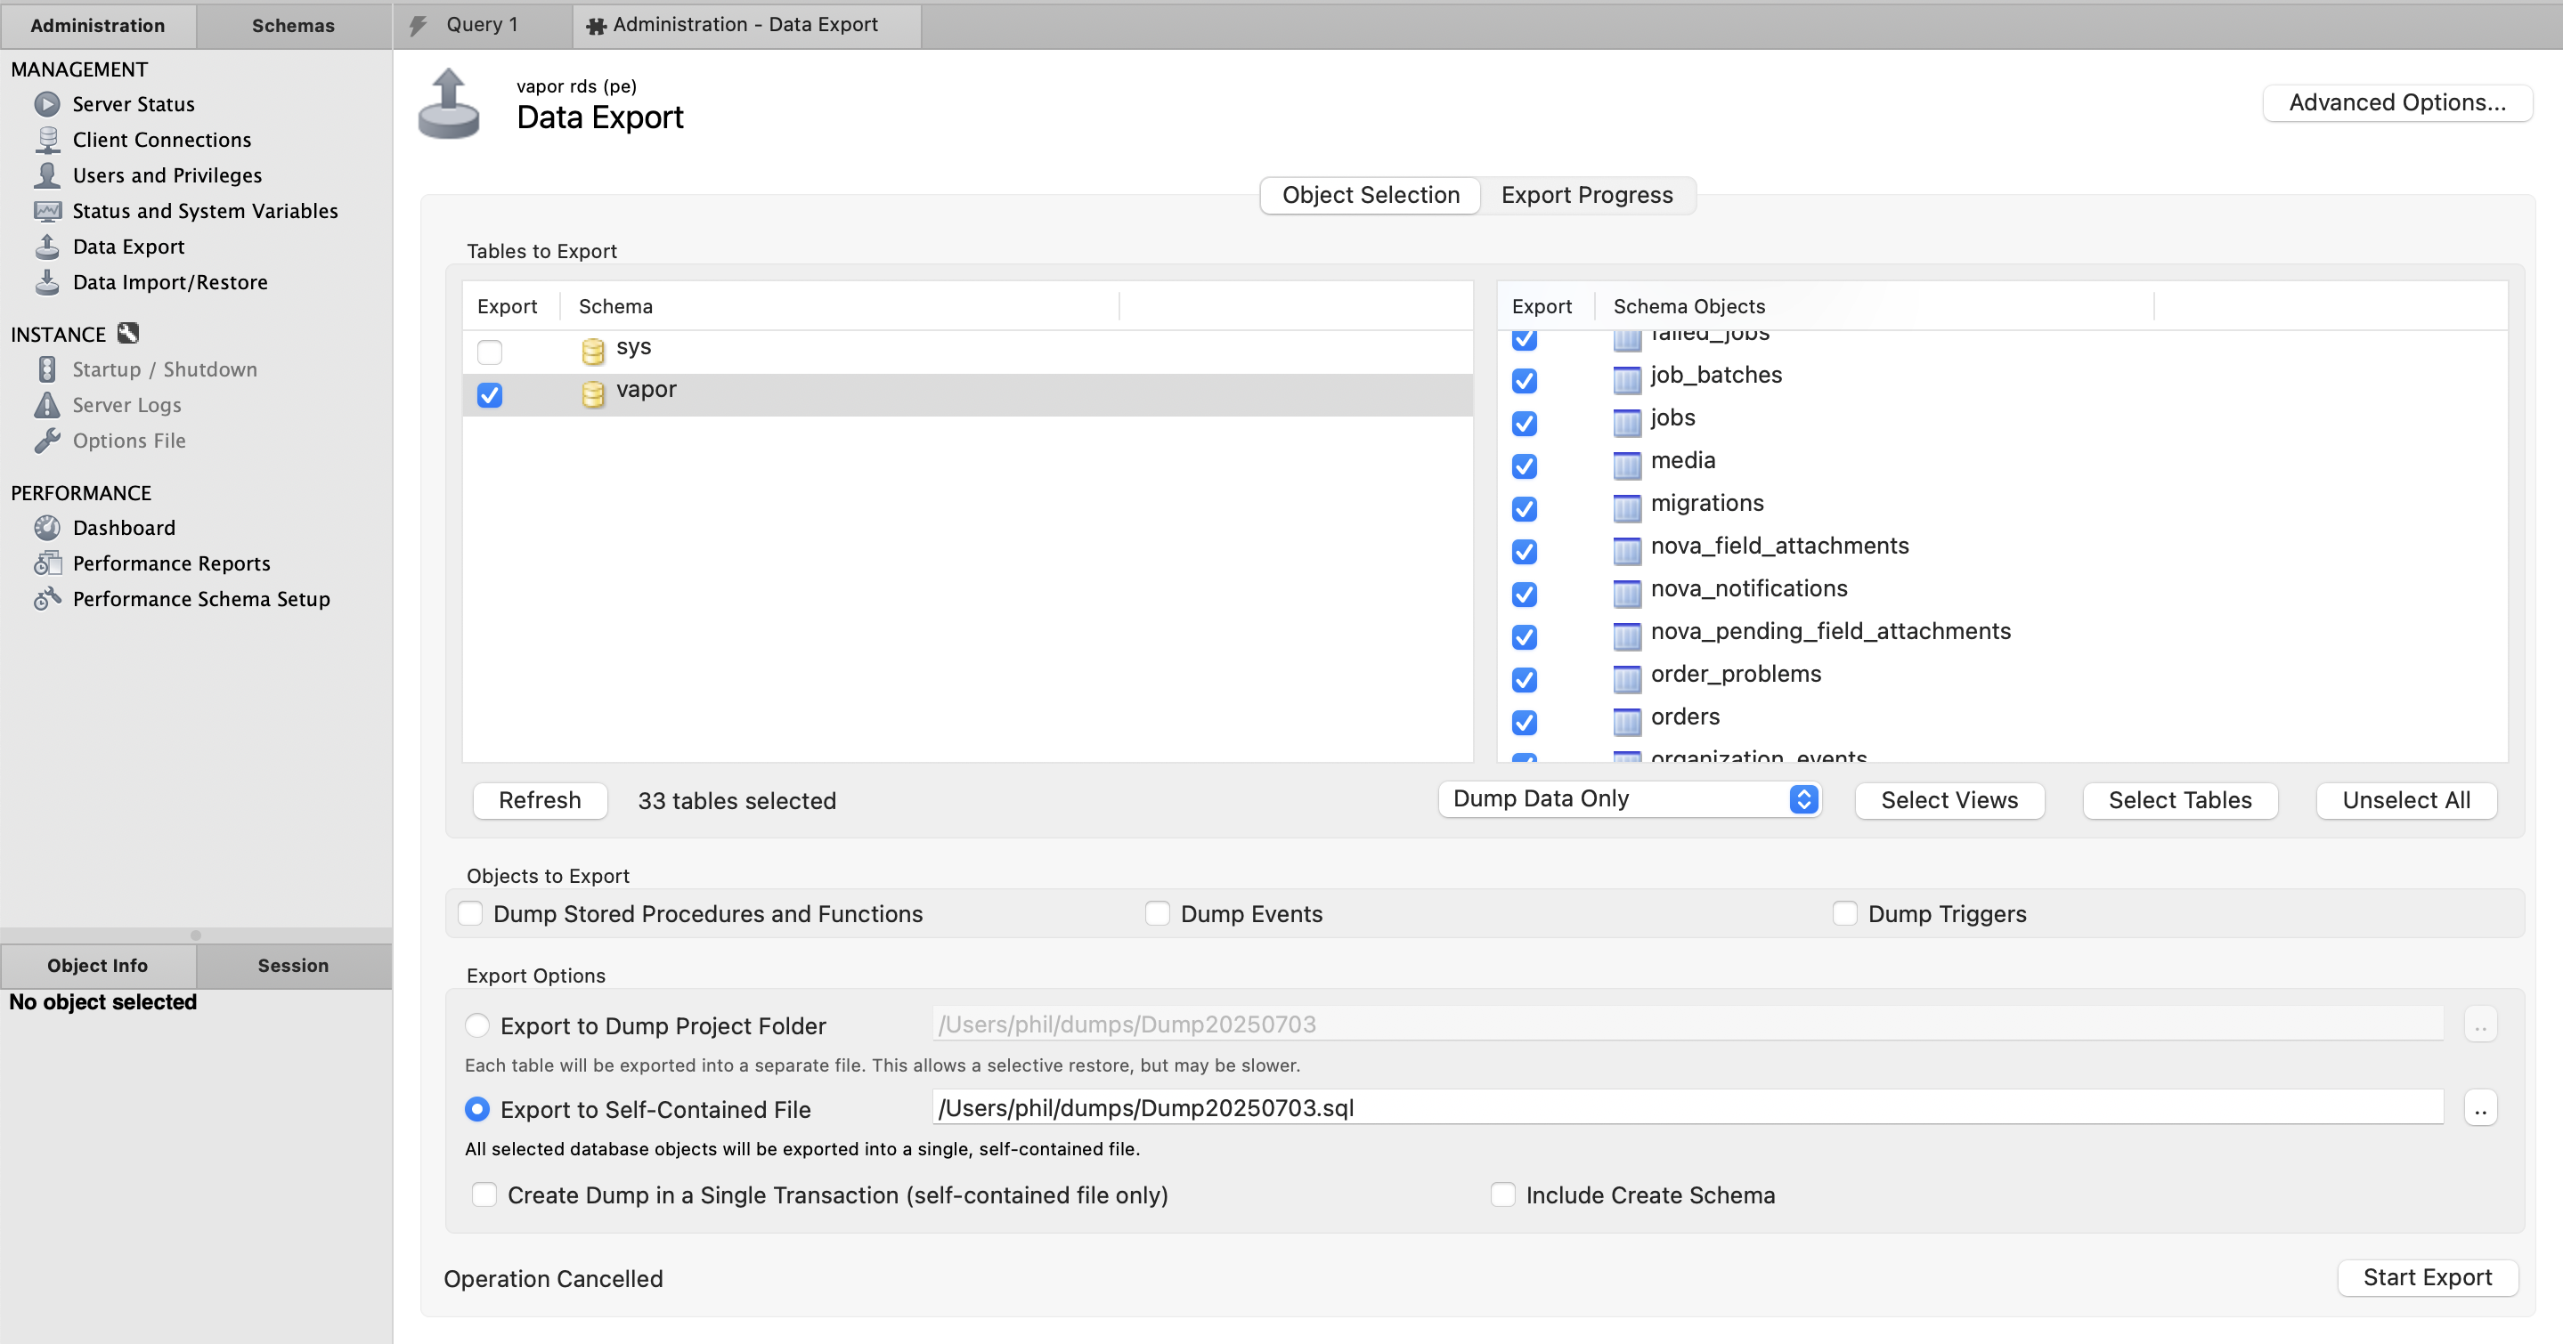Open Status and System Variables icon
The image size is (2563, 1344).
47,211
